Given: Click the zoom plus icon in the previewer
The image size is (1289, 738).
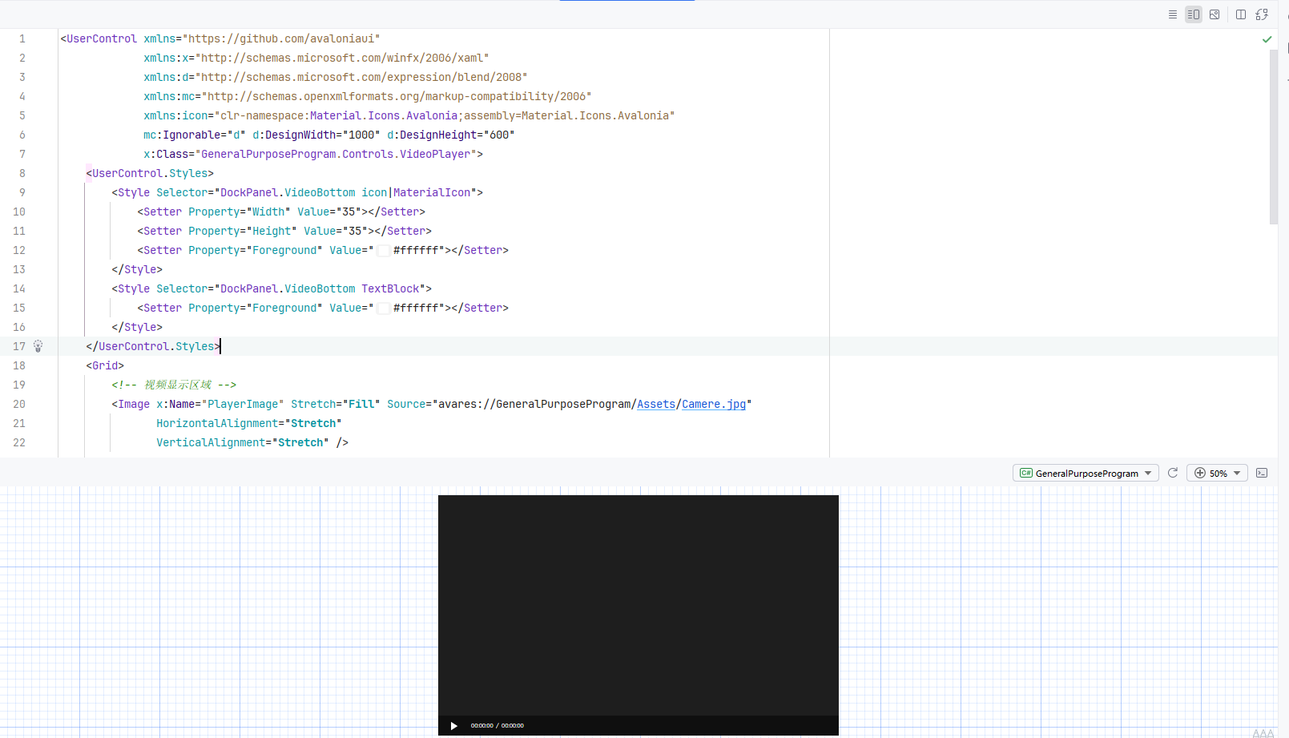Looking at the screenshot, I should click(1200, 473).
